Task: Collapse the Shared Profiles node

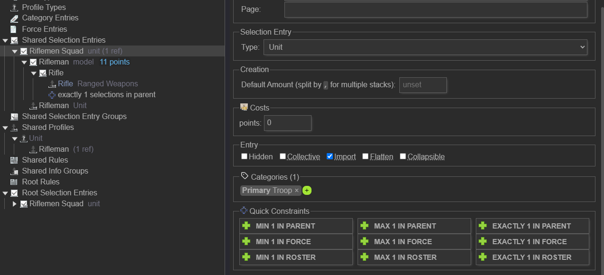Action: (x=5, y=128)
